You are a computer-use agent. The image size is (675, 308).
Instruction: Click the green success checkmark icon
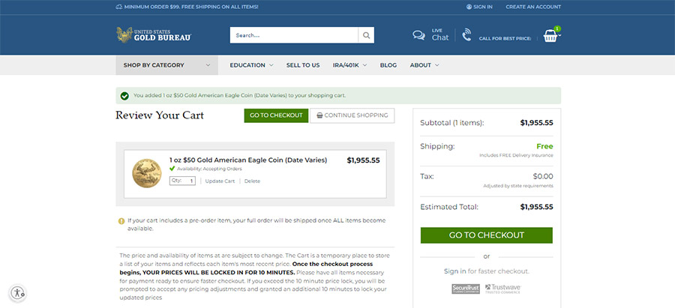point(124,95)
